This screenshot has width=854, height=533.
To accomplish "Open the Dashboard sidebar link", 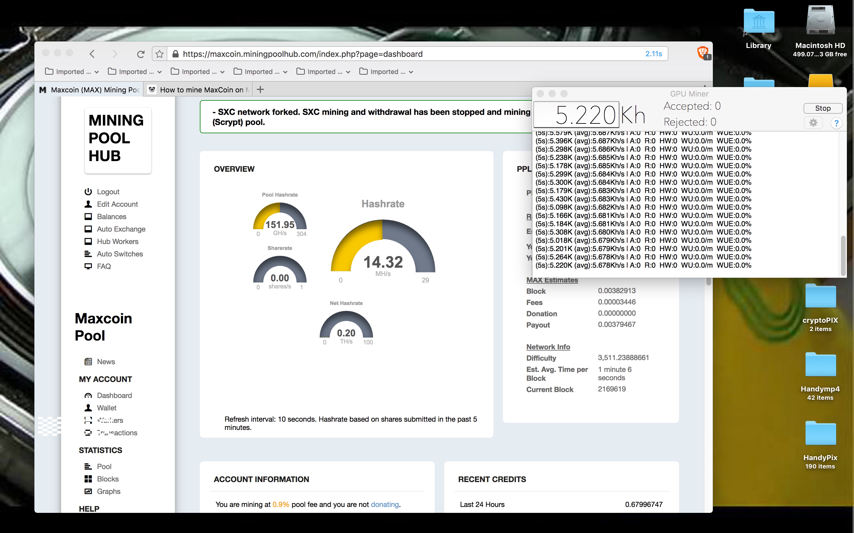I will (x=114, y=396).
